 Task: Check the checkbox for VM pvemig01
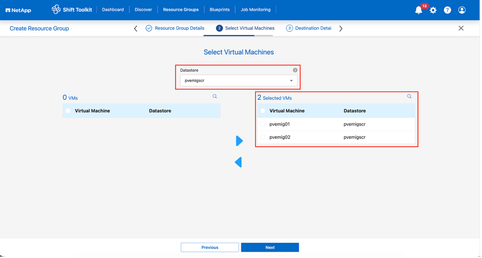pyautogui.click(x=262, y=124)
